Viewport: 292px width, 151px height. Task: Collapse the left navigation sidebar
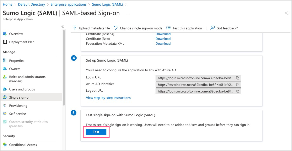point(63,27)
